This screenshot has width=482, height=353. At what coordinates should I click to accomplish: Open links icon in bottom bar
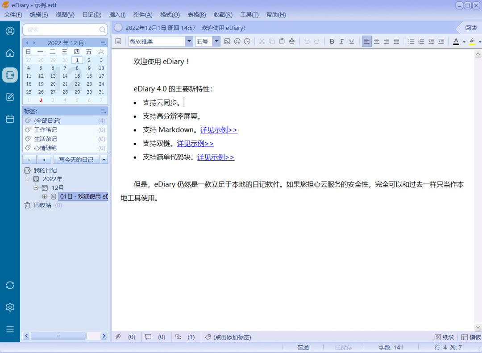tap(178, 336)
